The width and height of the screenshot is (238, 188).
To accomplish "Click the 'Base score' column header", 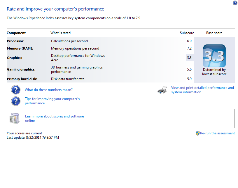I will click(x=214, y=33).
